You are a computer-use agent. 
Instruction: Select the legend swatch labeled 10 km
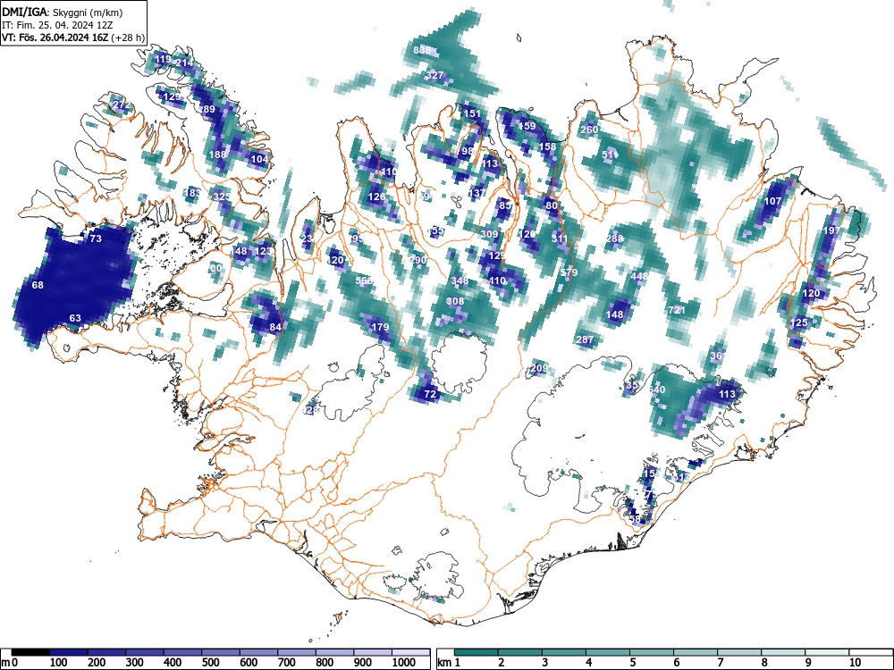point(871,652)
